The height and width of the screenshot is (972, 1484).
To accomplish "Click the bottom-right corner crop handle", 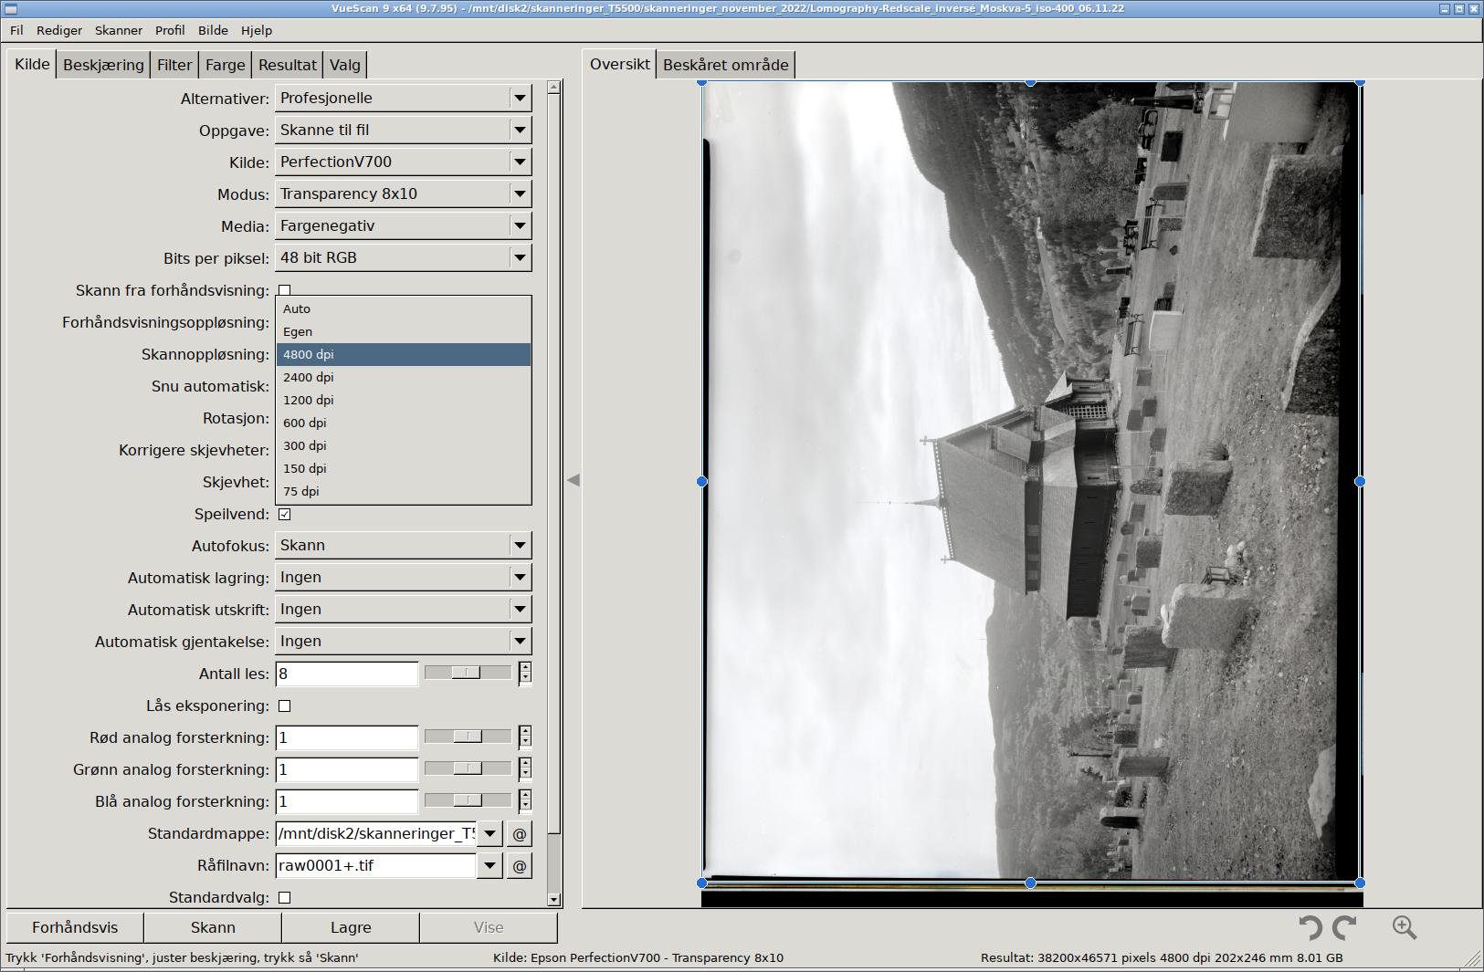I will pyautogui.click(x=1360, y=883).
